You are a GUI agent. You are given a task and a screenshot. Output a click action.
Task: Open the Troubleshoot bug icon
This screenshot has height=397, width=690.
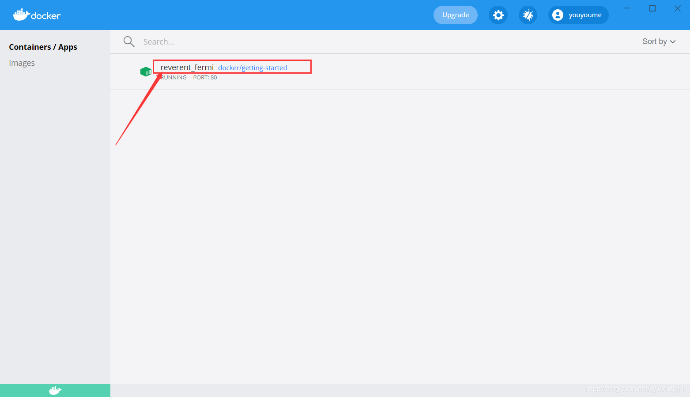click(528, 15)
